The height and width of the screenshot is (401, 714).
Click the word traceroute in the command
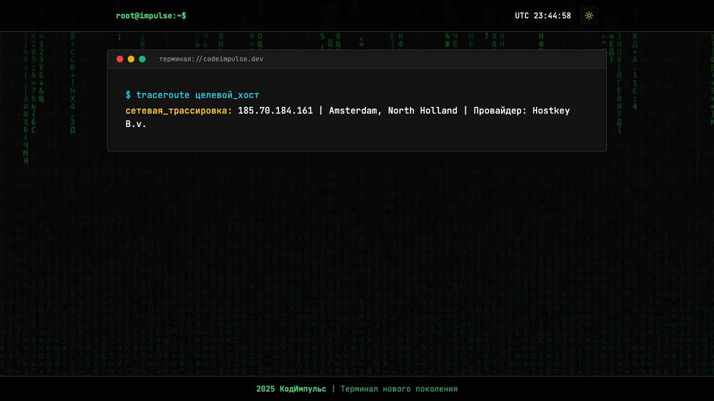[163, 95]
